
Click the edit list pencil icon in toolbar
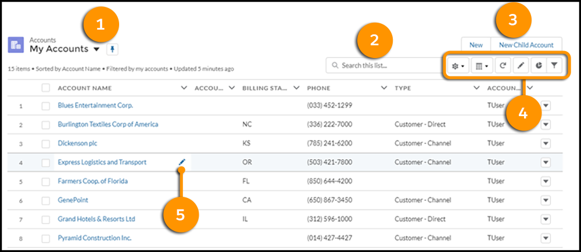[x=520, y=66]
